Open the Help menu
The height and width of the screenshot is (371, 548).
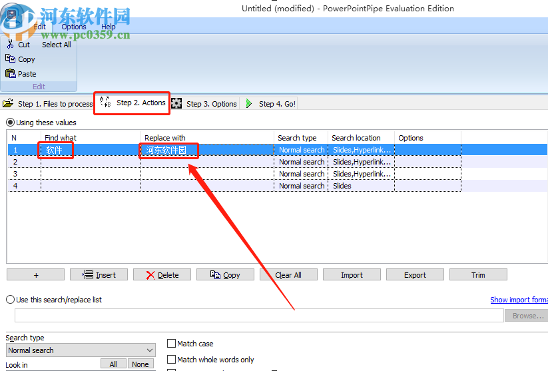tap(109, 27)
